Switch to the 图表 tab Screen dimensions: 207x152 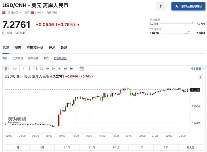(18, 48)
